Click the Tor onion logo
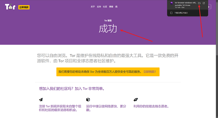The height and width of the screenshot is (118, 218). pos(10,7)
